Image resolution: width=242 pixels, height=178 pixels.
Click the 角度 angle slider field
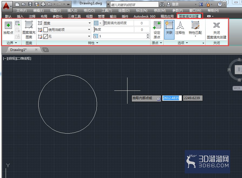[114, 30]
